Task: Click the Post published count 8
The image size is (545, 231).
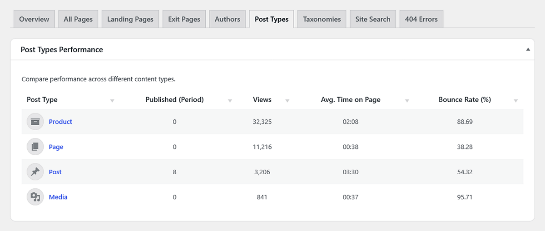Action: (x=174, y=172)
